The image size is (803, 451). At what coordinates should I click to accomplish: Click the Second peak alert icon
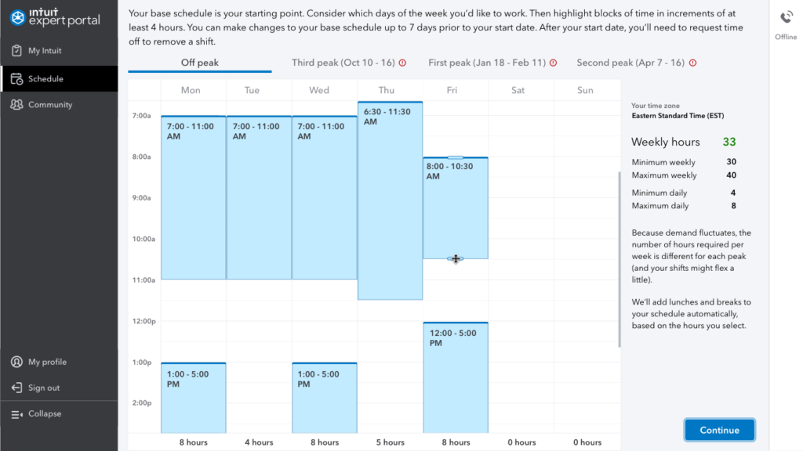[692, 63]
